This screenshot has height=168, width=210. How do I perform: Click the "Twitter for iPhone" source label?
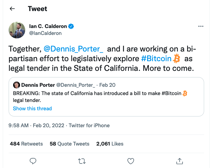[89, 125]
